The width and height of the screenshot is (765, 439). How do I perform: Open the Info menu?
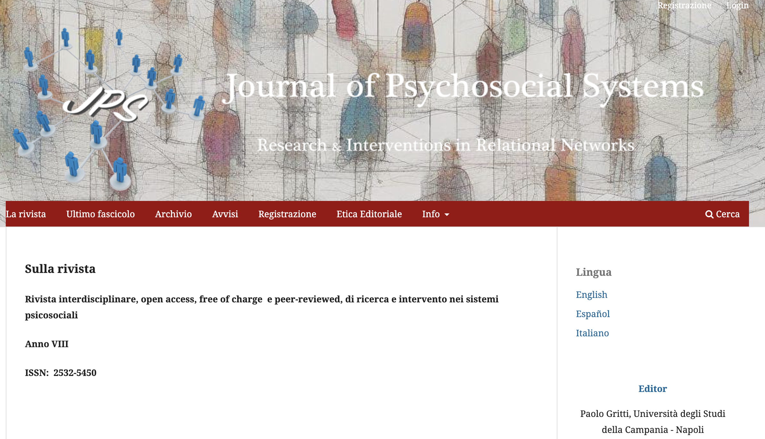[x=431, y=214]
